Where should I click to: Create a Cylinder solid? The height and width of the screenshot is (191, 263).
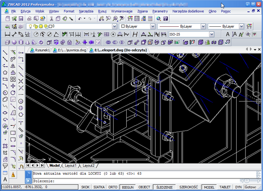21,42
